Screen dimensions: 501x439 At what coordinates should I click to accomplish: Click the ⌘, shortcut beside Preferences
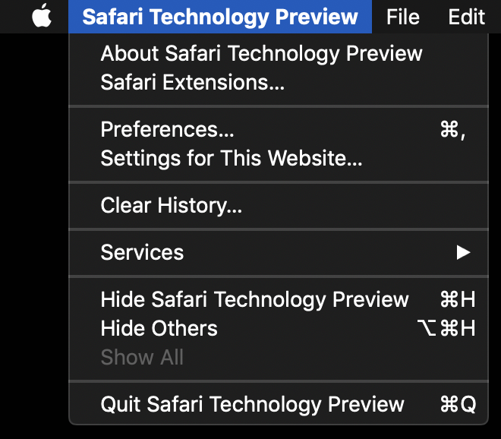452,130
